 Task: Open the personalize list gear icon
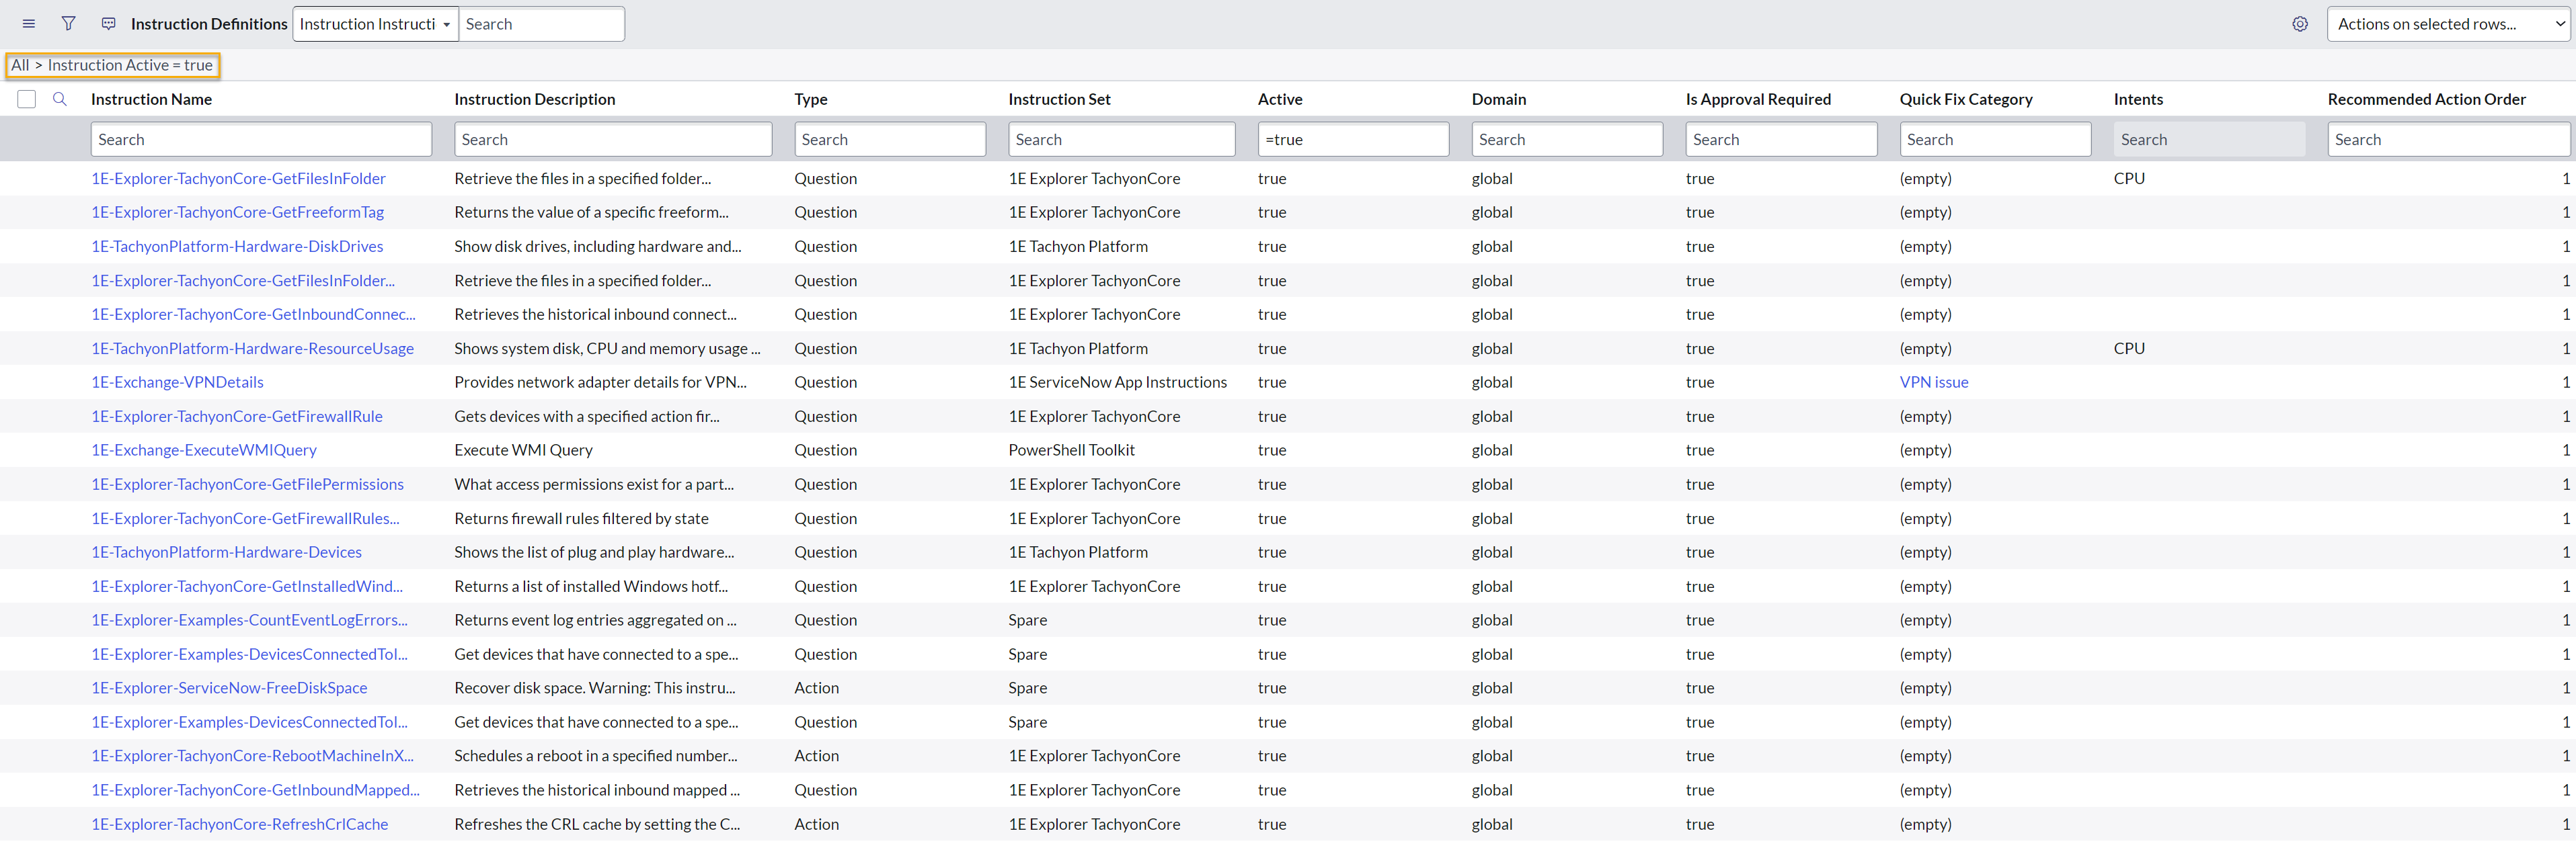tap(2299, 24)
